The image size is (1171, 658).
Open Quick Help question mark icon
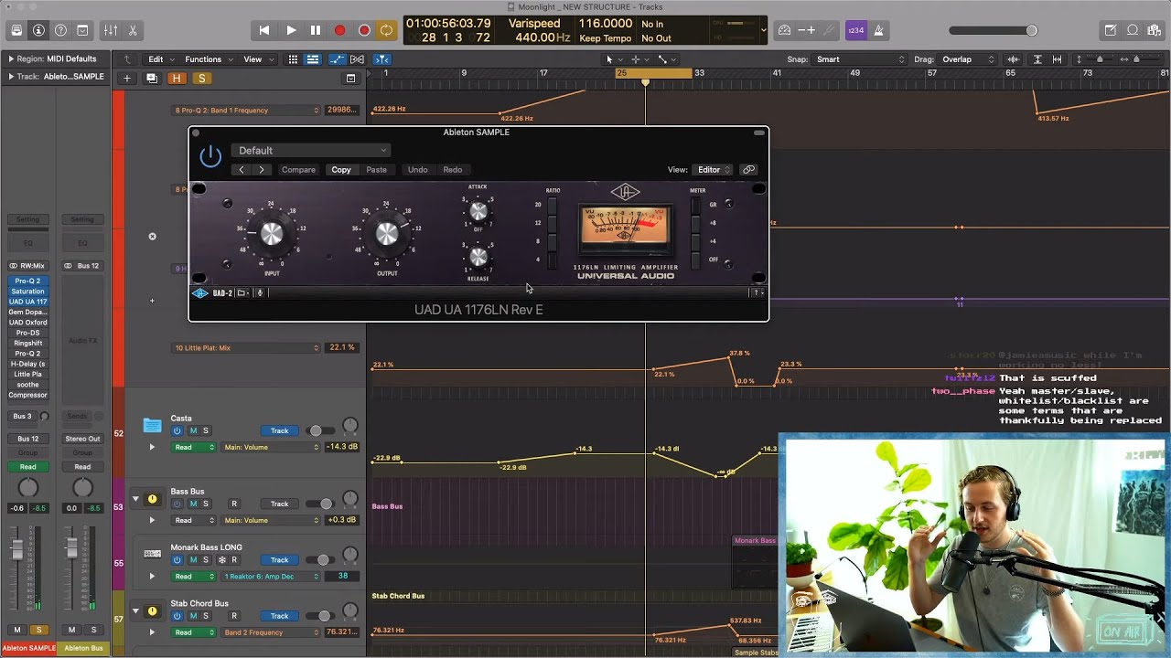click(60, 30)
